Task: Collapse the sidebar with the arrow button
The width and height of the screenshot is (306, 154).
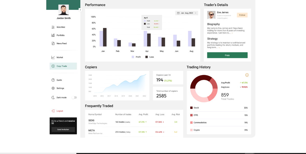Action: pos(80,10)
